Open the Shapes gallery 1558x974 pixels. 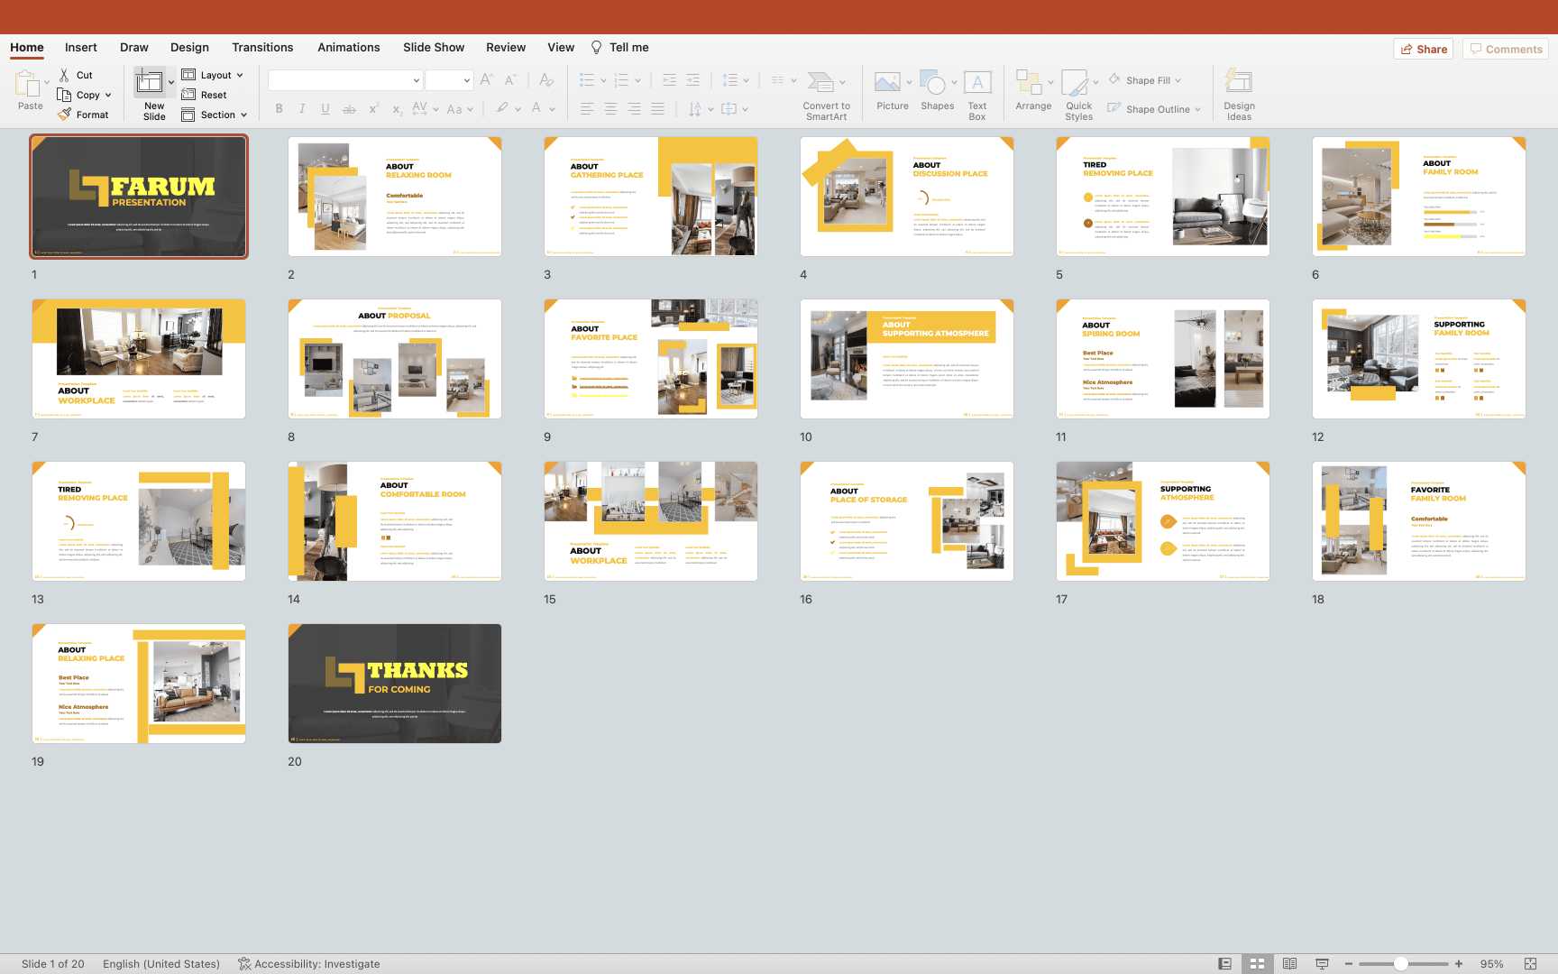[933, 84]
